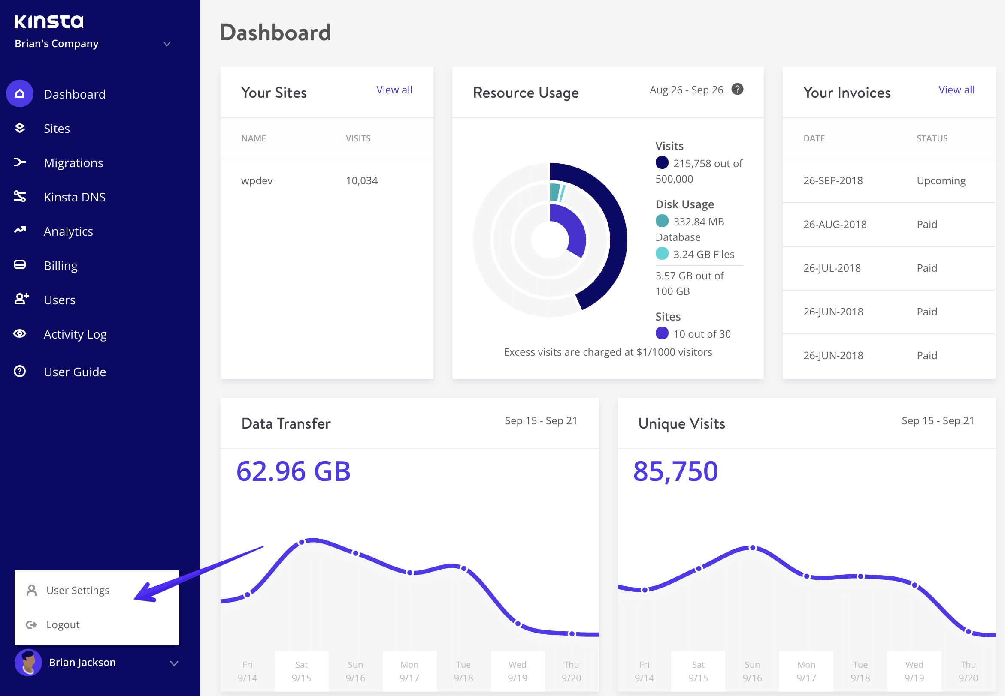This screenshot has width=1005, height=696.
Task: Click the Migrations icon in sidebar
Action: click(20, 162)
